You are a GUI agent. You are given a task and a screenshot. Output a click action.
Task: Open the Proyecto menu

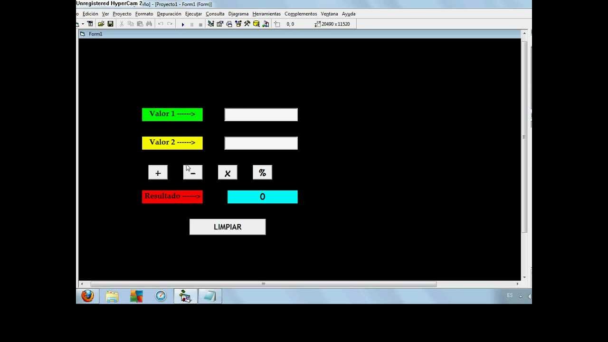click(x=122, y=14)
